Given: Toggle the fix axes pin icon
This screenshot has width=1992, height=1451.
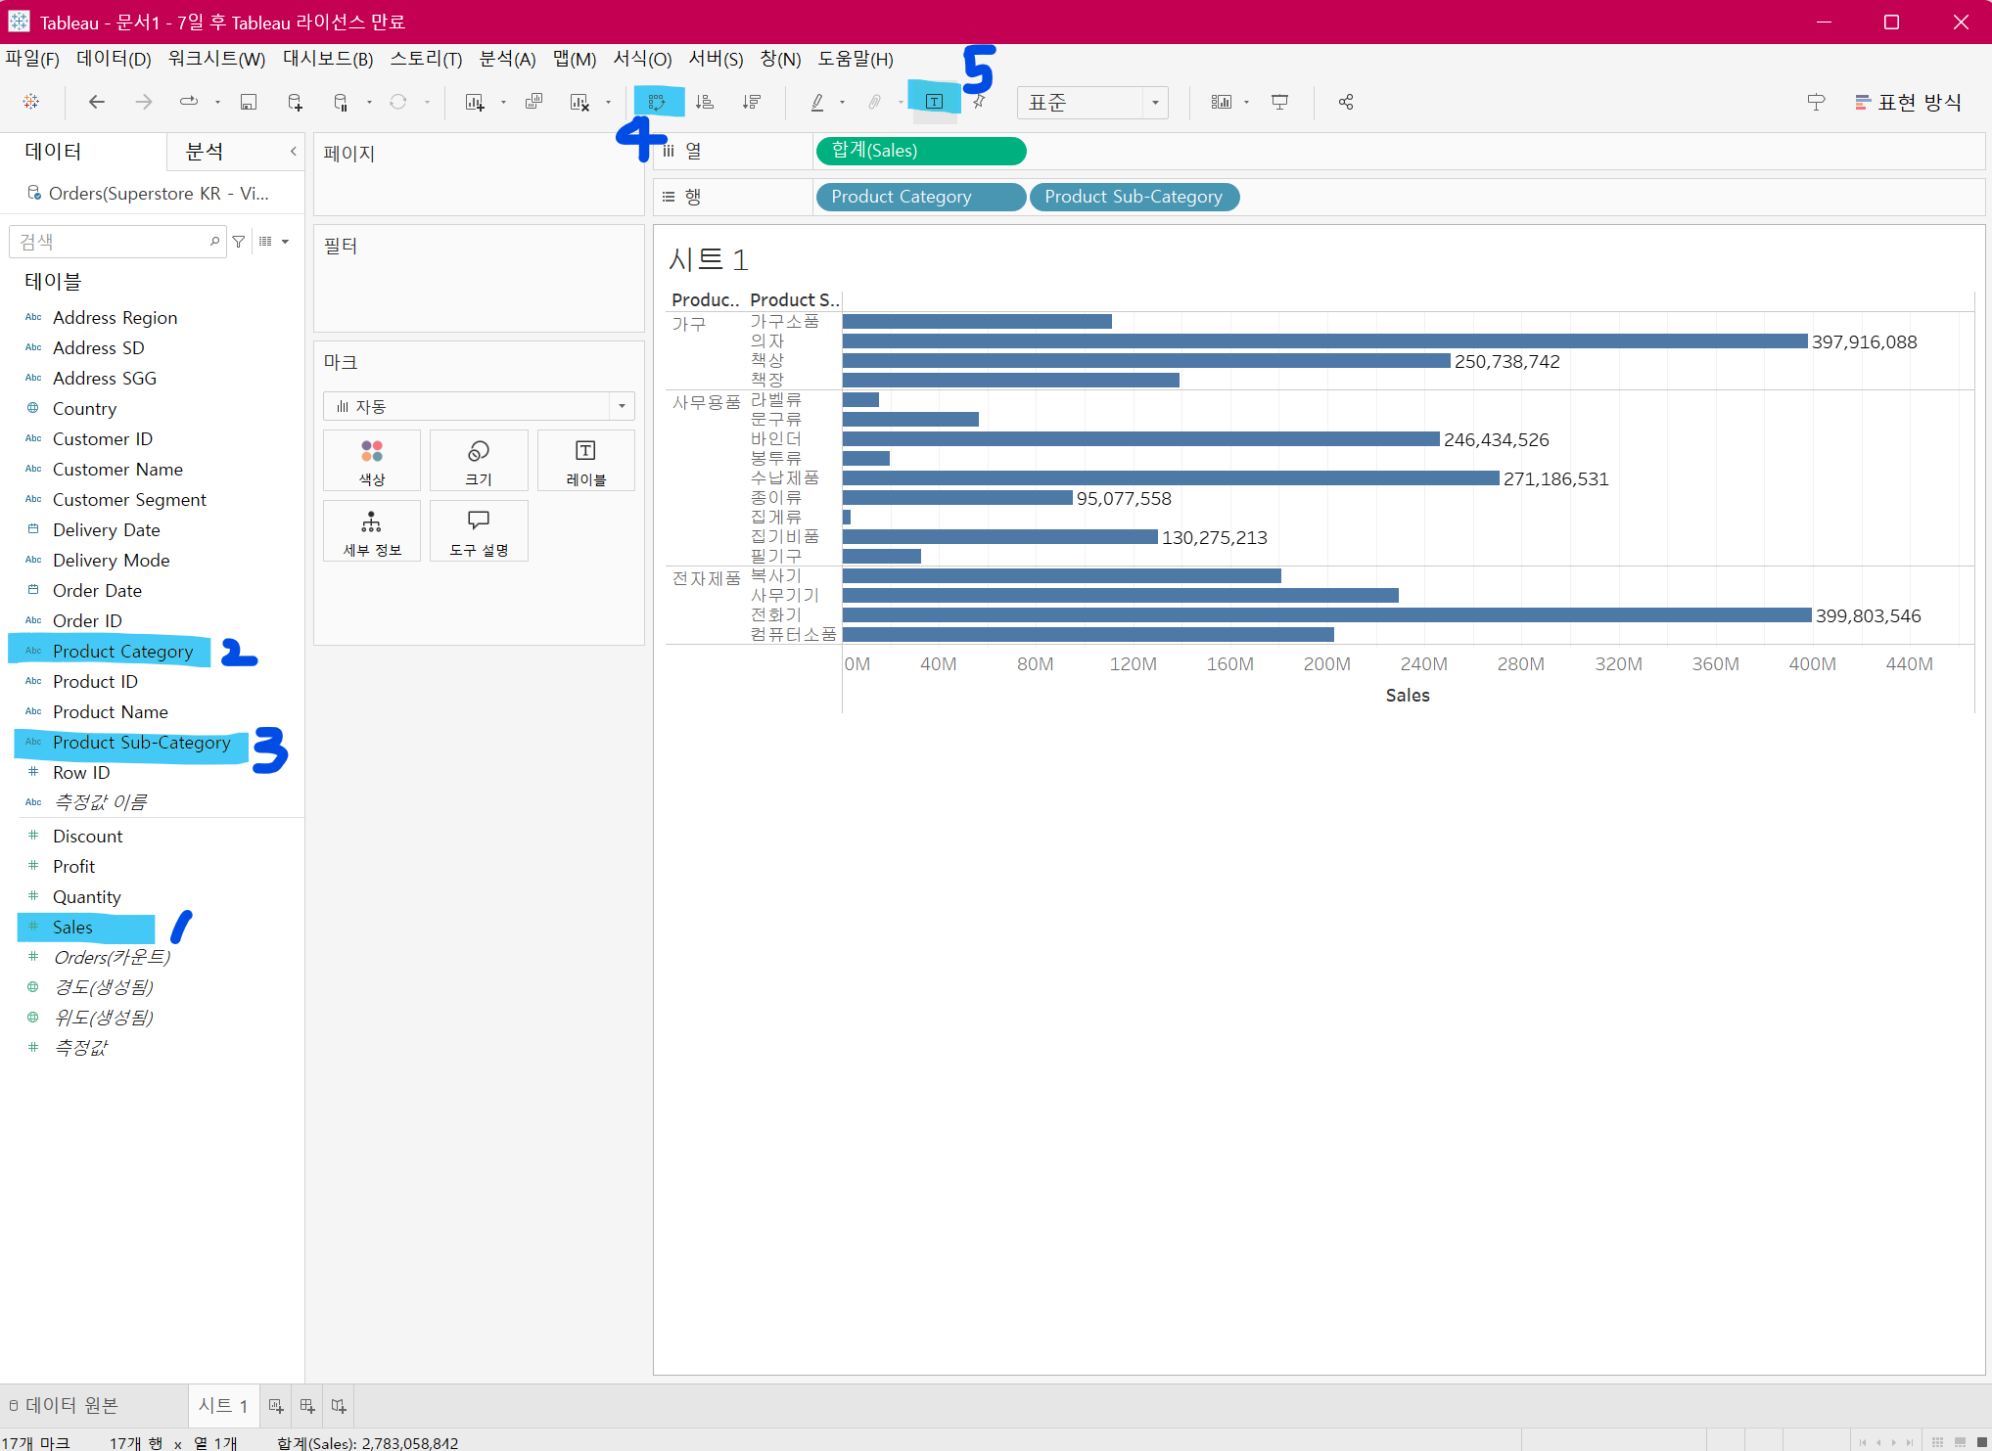Looking at the screenshot, I should click(979, 102).
